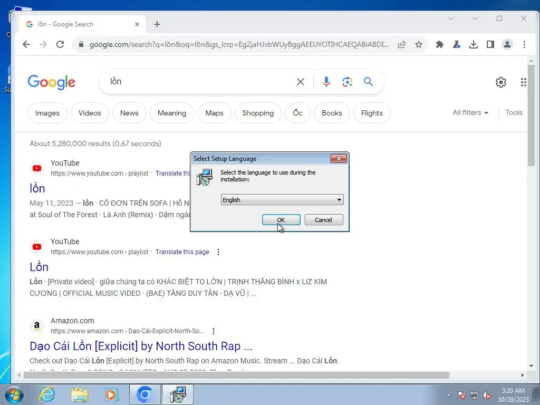Image resolution: width=540 pixels, height=405 pixels.
Task: Open options for the Amazon.com result
Action: coord(214,331)
